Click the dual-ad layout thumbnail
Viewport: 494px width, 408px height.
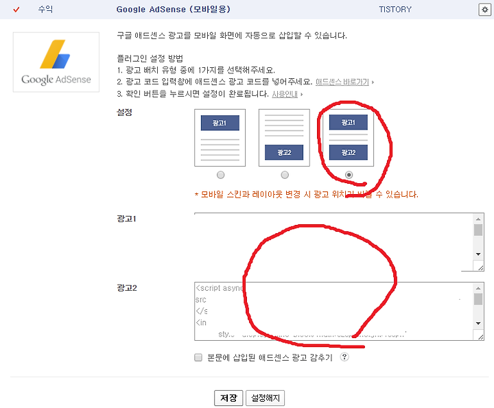349,138
